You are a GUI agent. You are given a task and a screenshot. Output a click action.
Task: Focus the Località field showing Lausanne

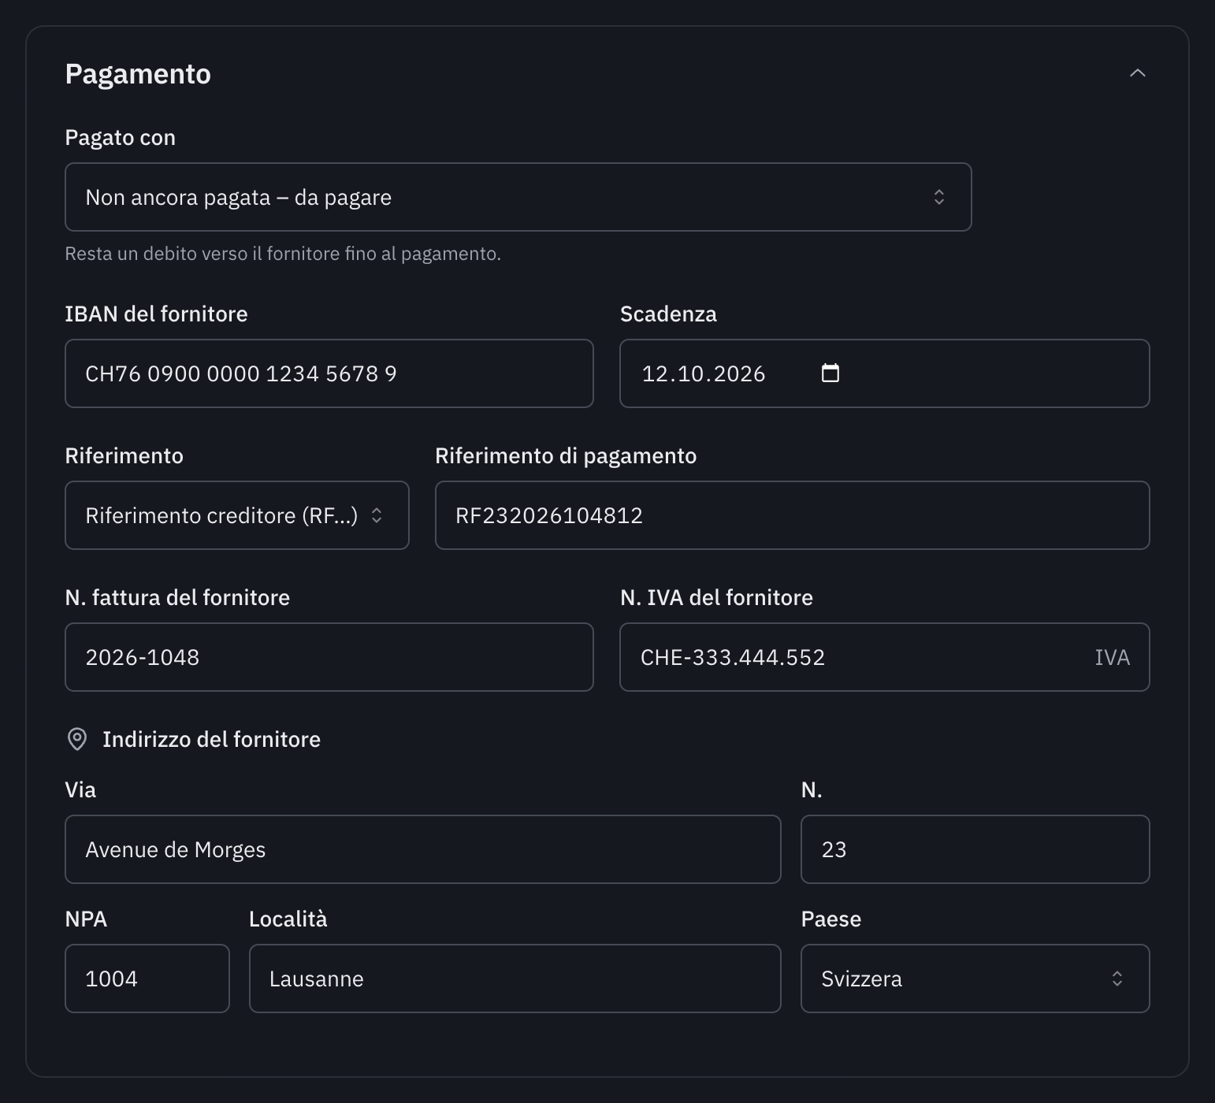(x=515, y=979)
